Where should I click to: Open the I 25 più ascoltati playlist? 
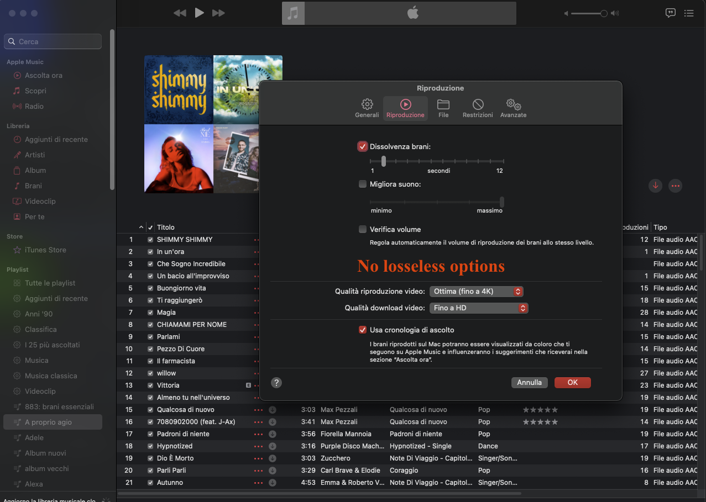coord(53,345)
